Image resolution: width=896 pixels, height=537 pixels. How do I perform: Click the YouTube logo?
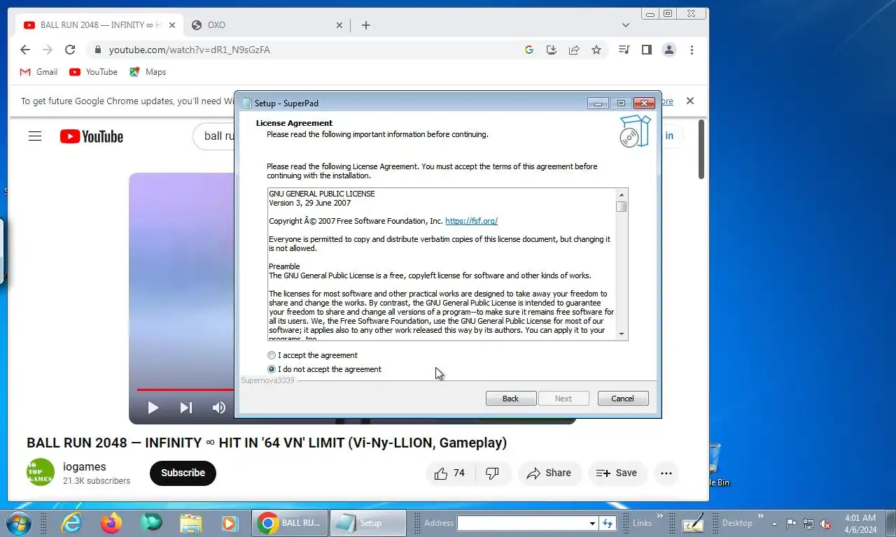point(92,136)
